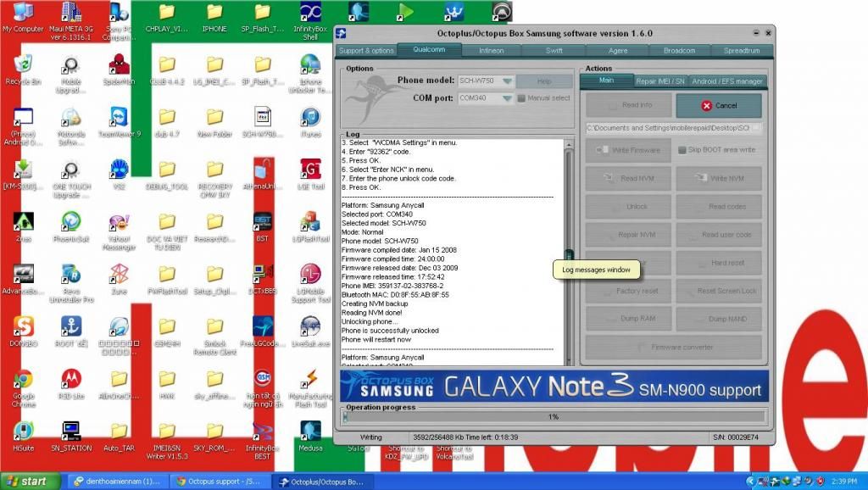
Task: Switch to the Infineon tab
Action: pos(491,51)
